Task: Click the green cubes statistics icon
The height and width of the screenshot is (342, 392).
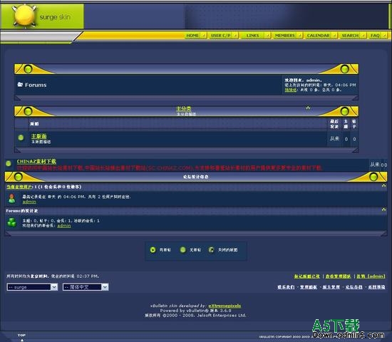Action: pos(11,222)
